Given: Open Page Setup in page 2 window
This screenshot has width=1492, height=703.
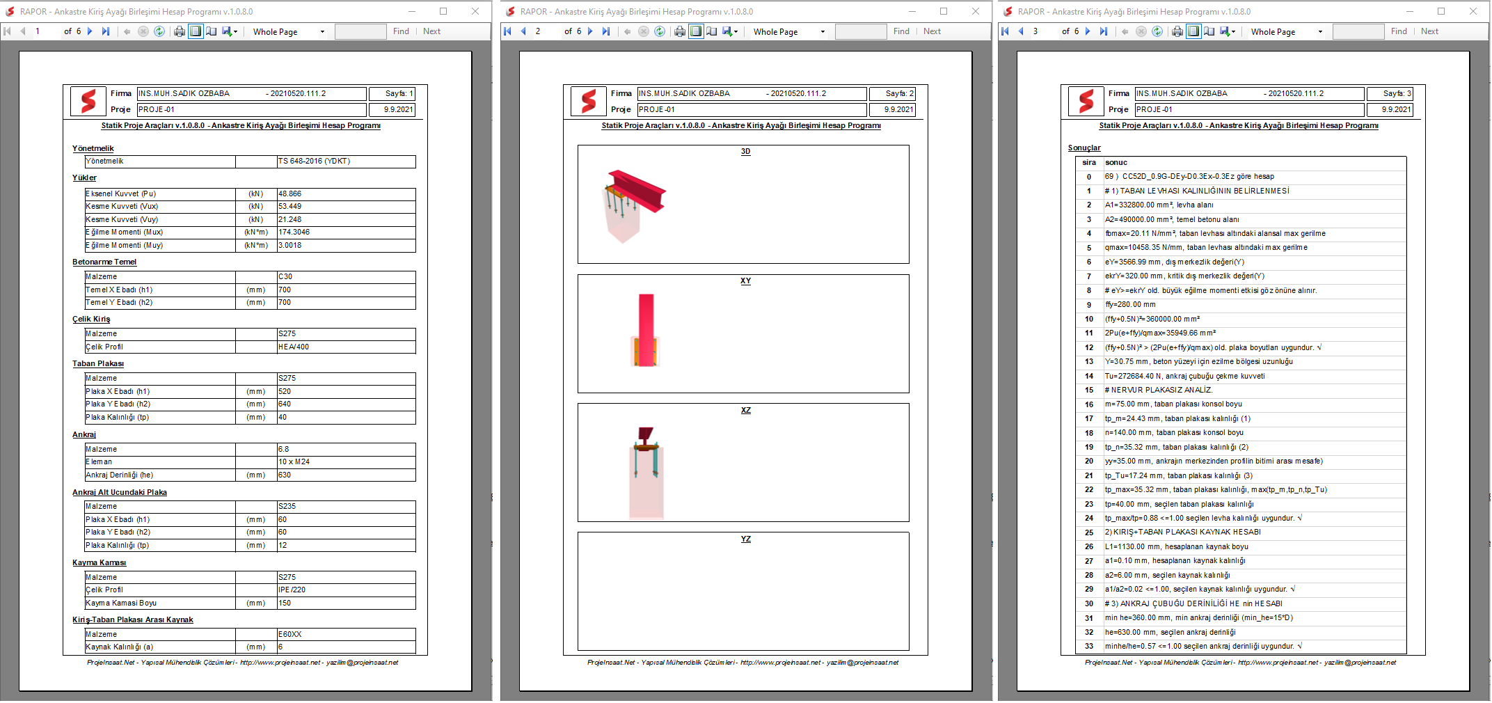Looking at the screenshot, I should tap(711, 31).
